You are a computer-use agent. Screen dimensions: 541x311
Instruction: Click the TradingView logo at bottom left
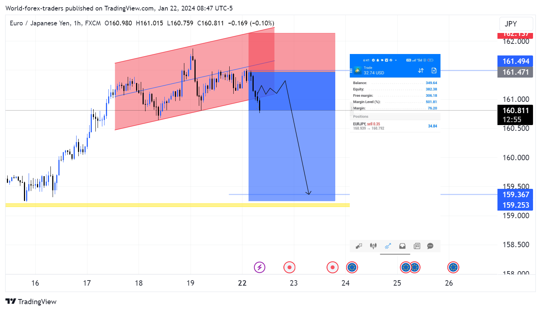tap(31, 302)
